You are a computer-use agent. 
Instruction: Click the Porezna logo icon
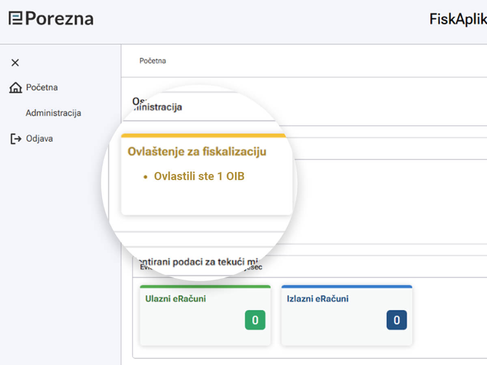(x=15, y=19)
